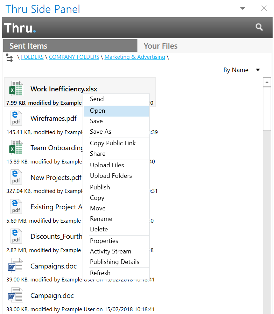Choose Open from the context menu
The height and width of the screenshot is (314, 274).
116,111
